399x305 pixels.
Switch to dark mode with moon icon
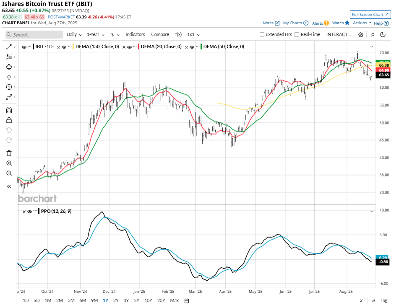click(383, 35)
